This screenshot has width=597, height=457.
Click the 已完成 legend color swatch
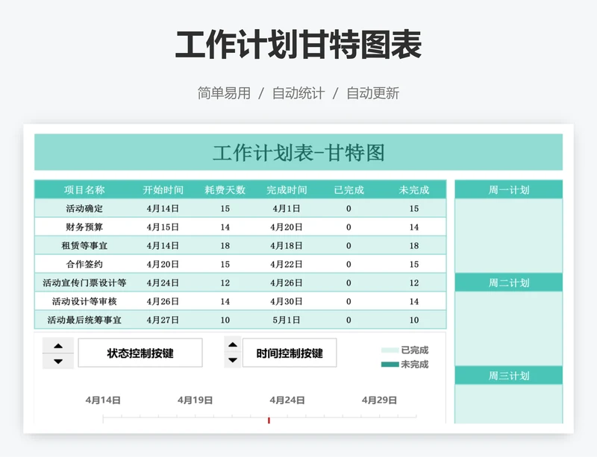point(390,350)
